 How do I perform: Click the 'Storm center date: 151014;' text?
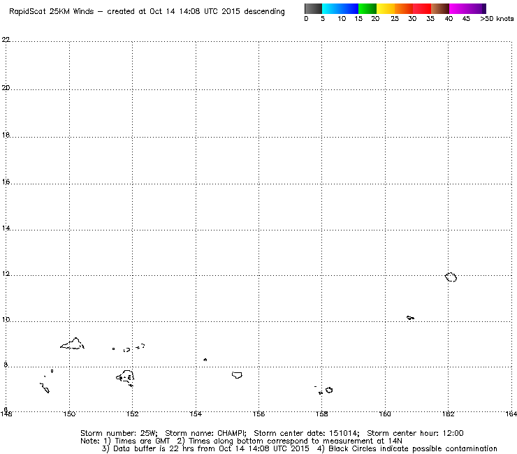coord(307,433)
